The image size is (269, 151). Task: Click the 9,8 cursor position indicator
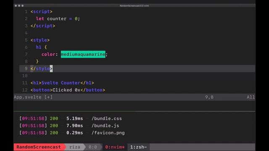point(209,97)
